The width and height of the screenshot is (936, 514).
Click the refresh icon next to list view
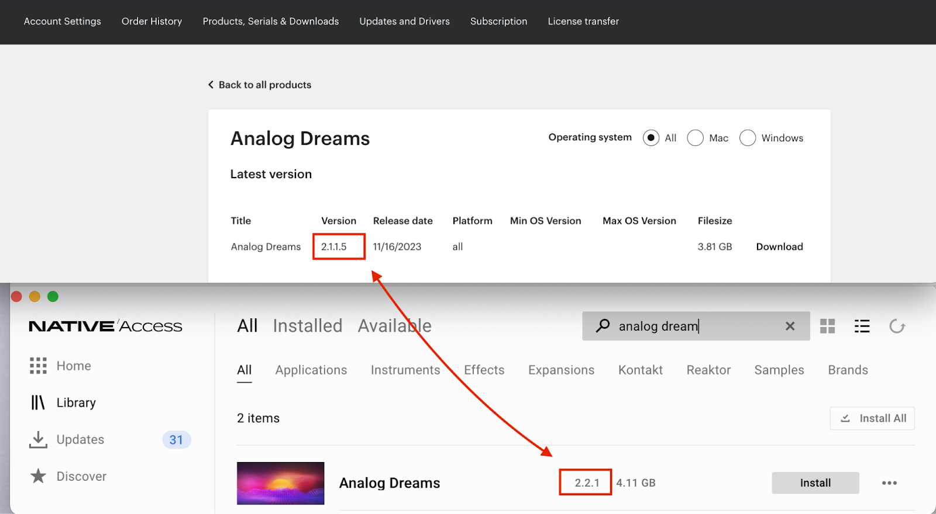tap(897, 326)
